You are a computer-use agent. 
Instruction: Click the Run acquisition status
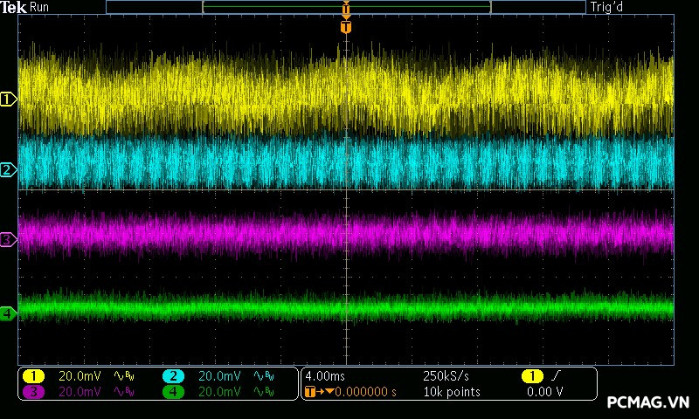40,7
